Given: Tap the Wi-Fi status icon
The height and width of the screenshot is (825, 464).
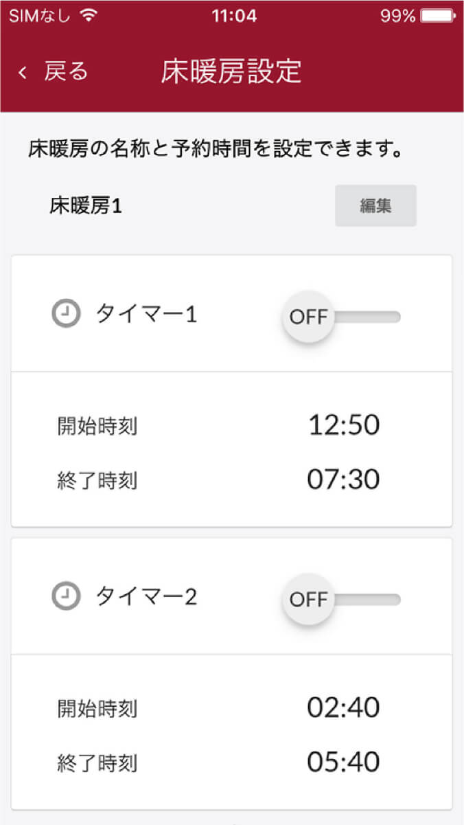Looking at the screenshot, I should [x=89, y=16].
